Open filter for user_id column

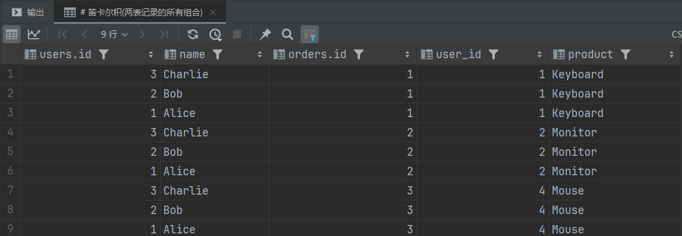pos(494,54)
